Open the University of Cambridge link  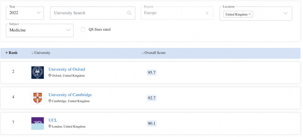70,95
